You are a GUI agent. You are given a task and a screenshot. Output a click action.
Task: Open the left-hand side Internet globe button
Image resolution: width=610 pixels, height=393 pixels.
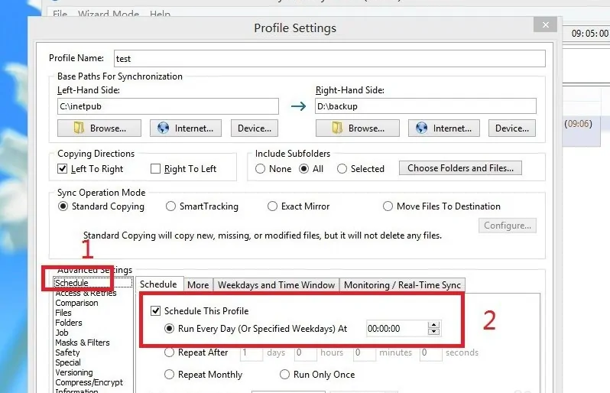tap(186, 128)
